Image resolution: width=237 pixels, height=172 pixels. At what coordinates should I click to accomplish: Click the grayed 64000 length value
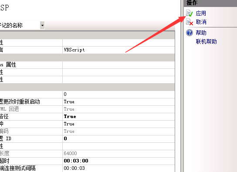[70, 153]
